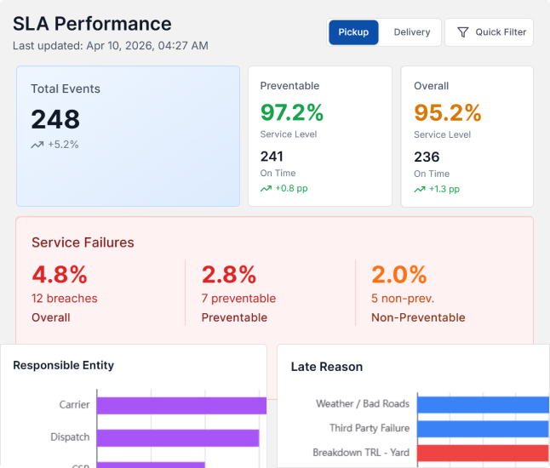Click the Preventable 97.2% service level value
Image resolution: width=550 pixels, height=468 pixels.
pos(292,112)
